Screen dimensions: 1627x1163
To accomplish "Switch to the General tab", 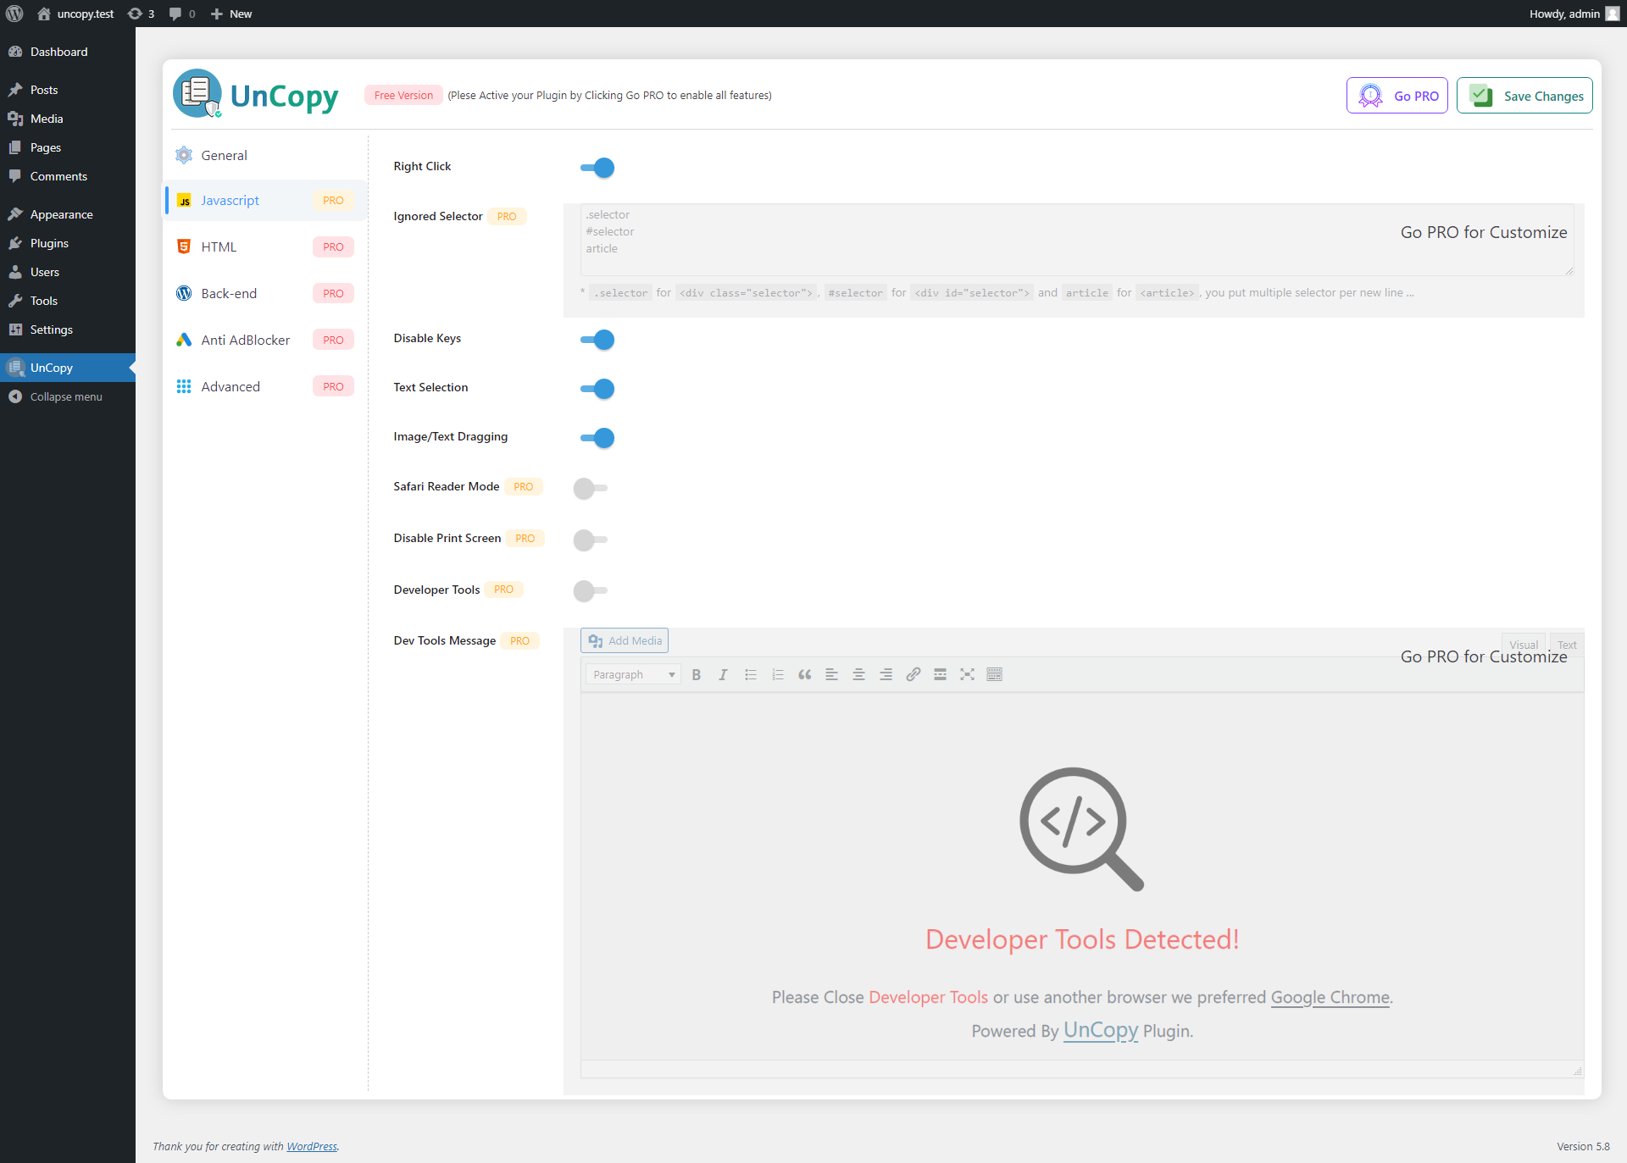I will [265, 155].
